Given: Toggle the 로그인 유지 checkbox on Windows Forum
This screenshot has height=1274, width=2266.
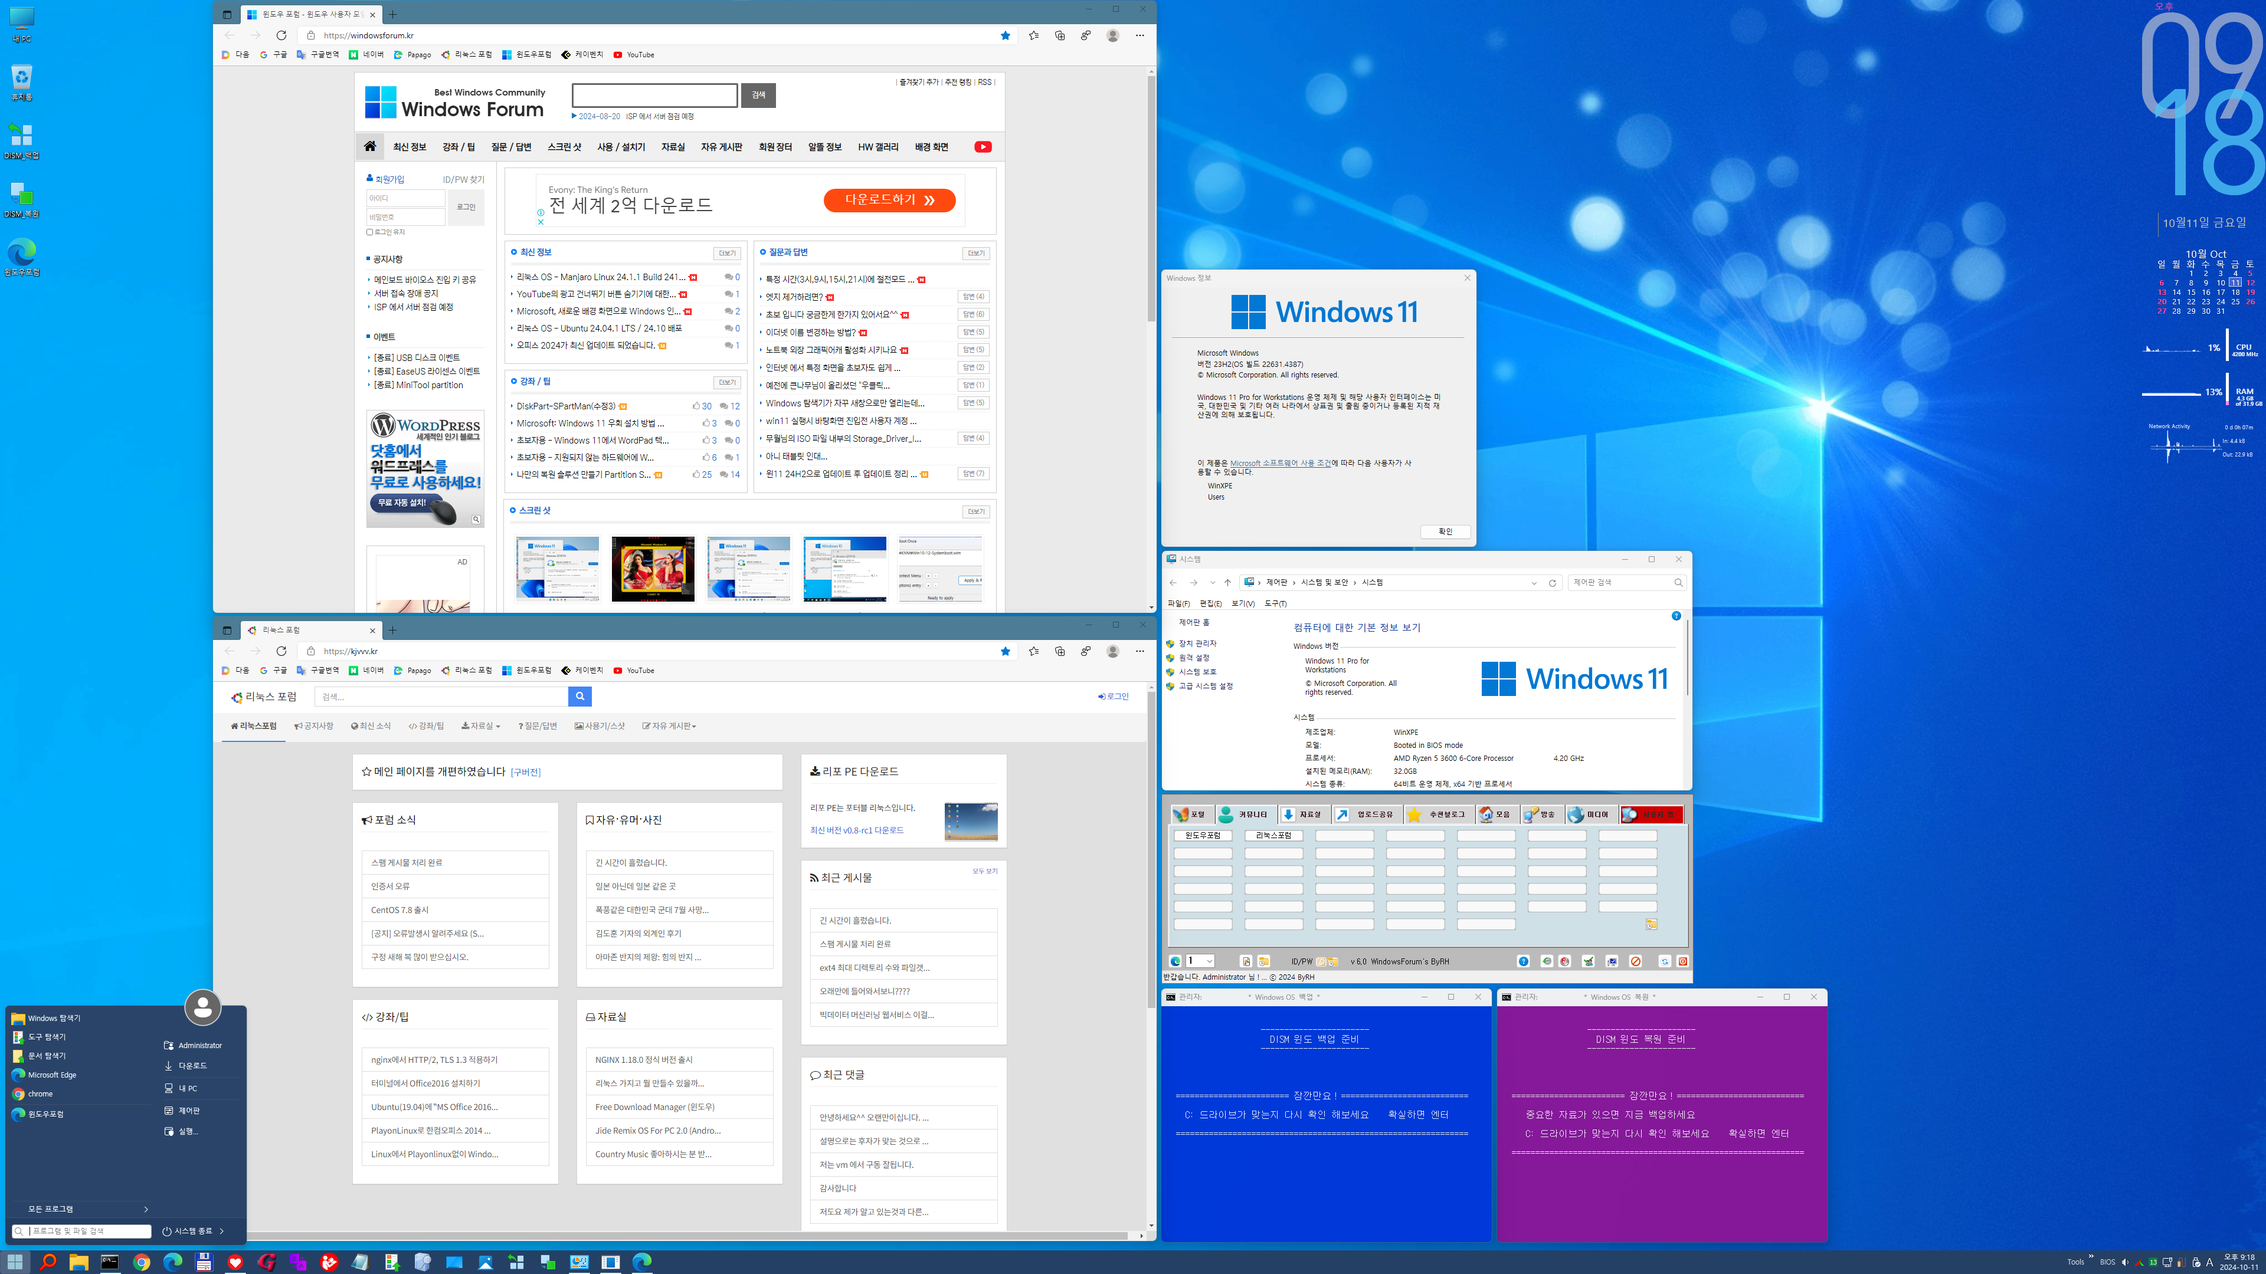Looking at the screenshot, I should pos(369,232).
